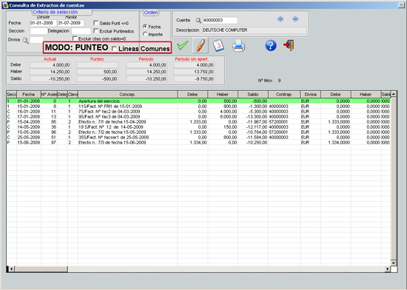Select the row Apertura del ejercicio
Image resolution: width=407 pixels, height=290 pixels.
pos(198,101)
